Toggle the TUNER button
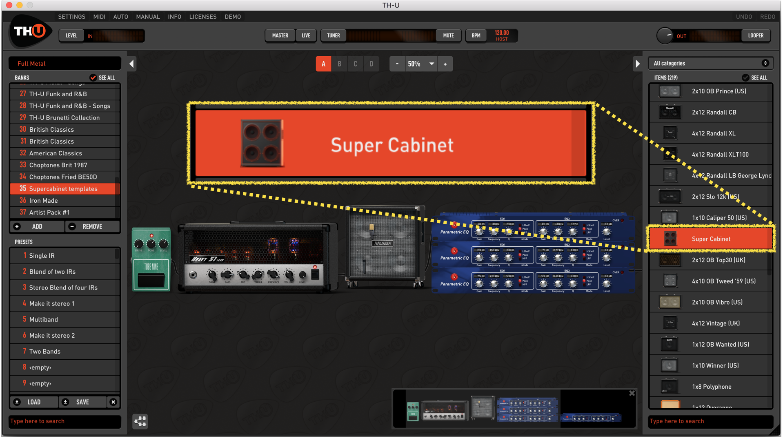Image resolution: width=783 pixels, height=438 pixels. pyautogui.click(x=333, y=35)
